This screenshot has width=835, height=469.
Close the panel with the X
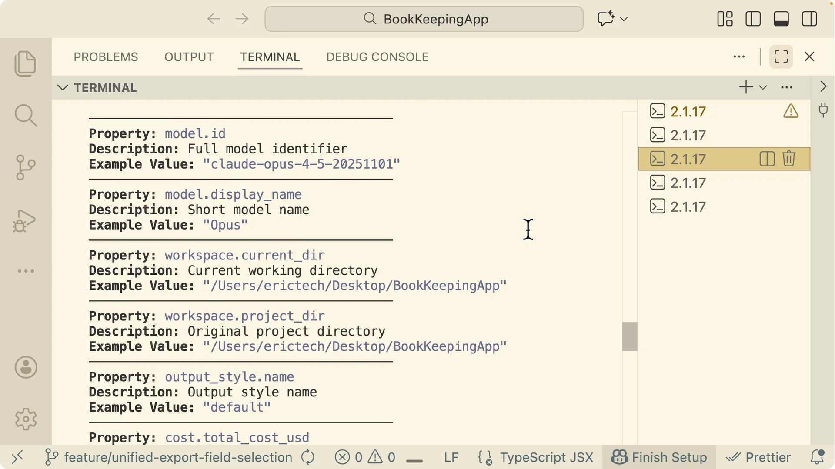(809, 57)
